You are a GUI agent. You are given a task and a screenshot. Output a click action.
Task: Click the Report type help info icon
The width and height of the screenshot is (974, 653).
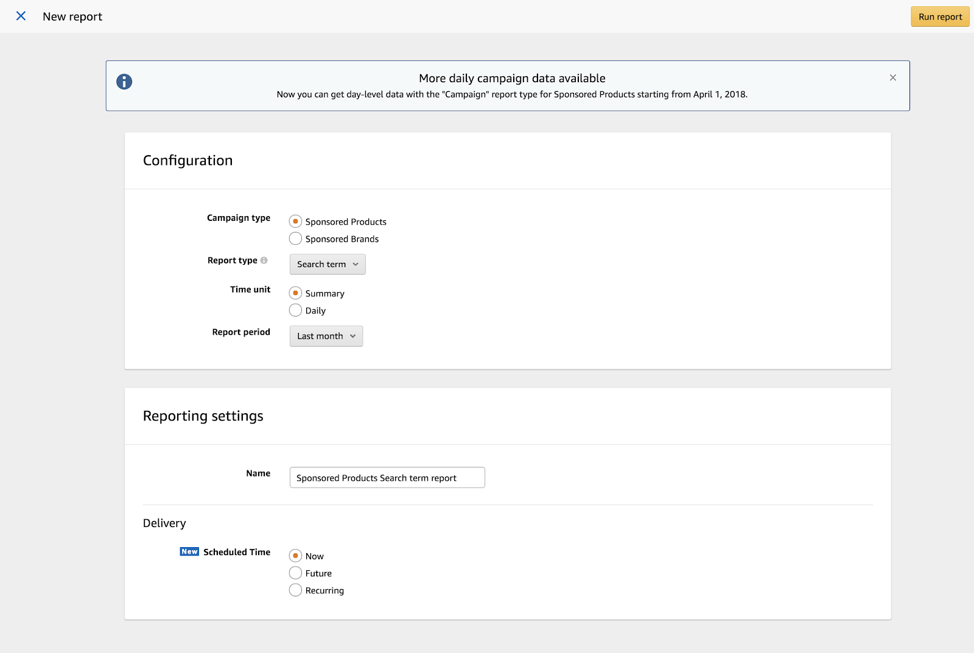[x=264, y=260]
